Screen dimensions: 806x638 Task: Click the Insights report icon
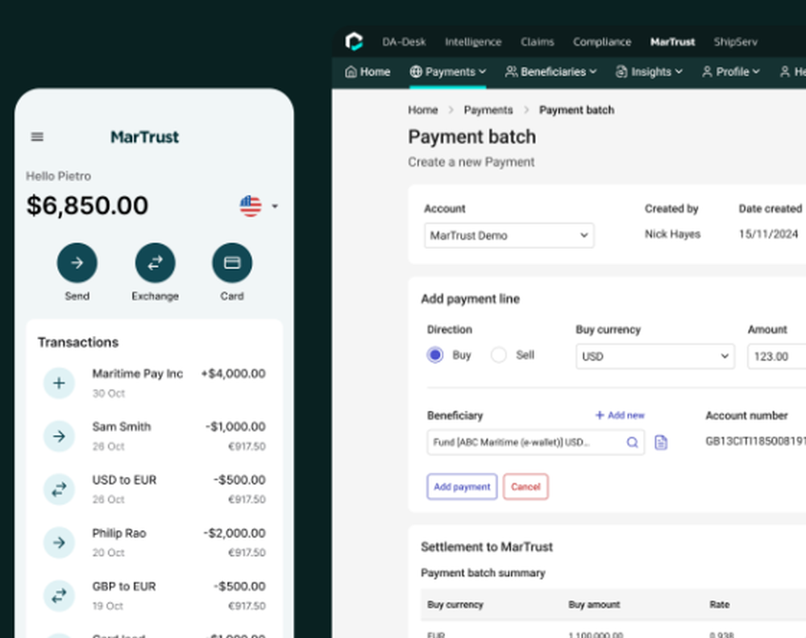[x=621, y=72]
